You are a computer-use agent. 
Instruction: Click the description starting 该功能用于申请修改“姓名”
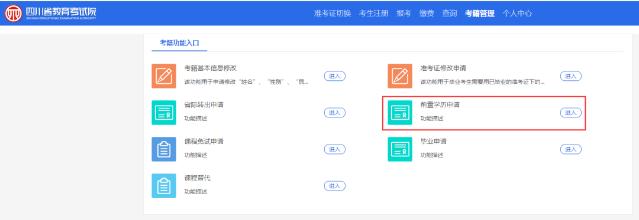tap(246, 82)
